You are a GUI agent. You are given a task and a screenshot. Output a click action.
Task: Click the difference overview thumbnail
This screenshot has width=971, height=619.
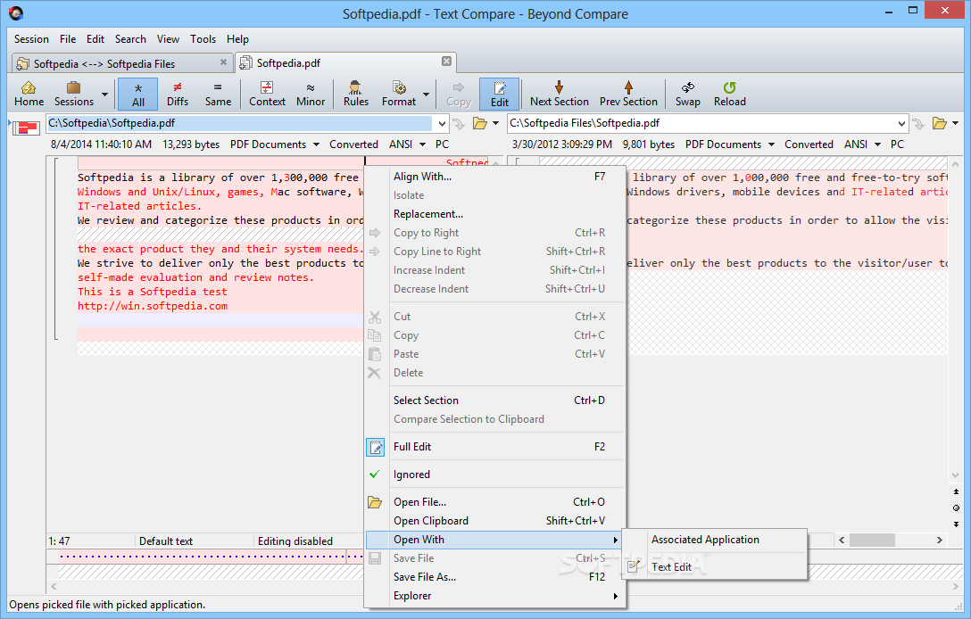click(27, 128)
